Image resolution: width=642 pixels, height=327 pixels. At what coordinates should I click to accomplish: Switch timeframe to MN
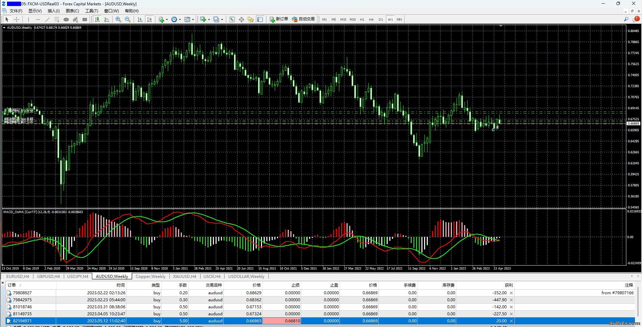tap(399, 19)
